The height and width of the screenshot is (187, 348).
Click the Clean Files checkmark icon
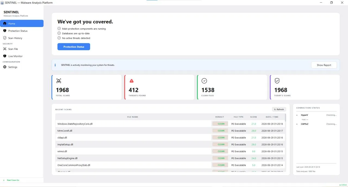204,81
